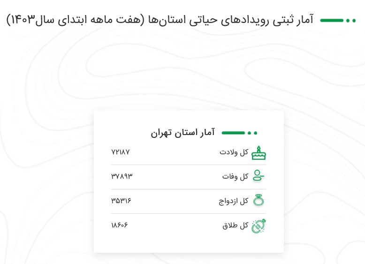Image resolution: width=365 pixels, height=264 pixels.
Task: Select the کل وفات label
Action: [x=235, y=176]
